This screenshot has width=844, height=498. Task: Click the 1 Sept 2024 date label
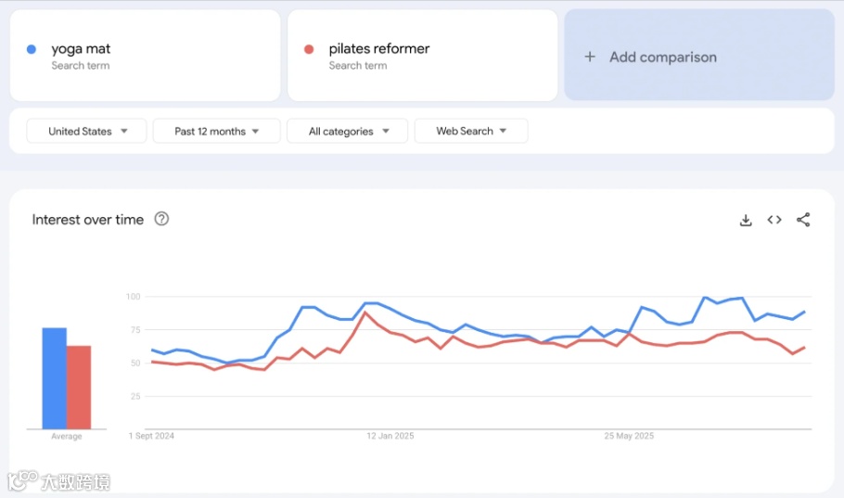[151, 436]
